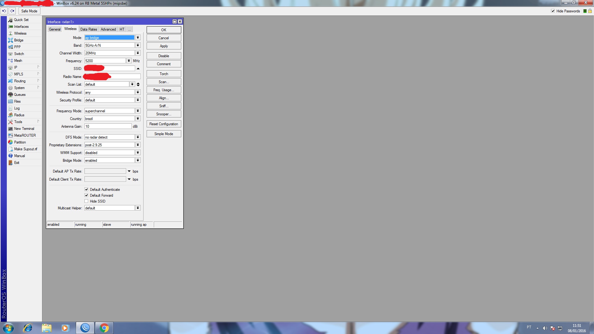Enable the Hide SSID checkbox

coord(86,201)
